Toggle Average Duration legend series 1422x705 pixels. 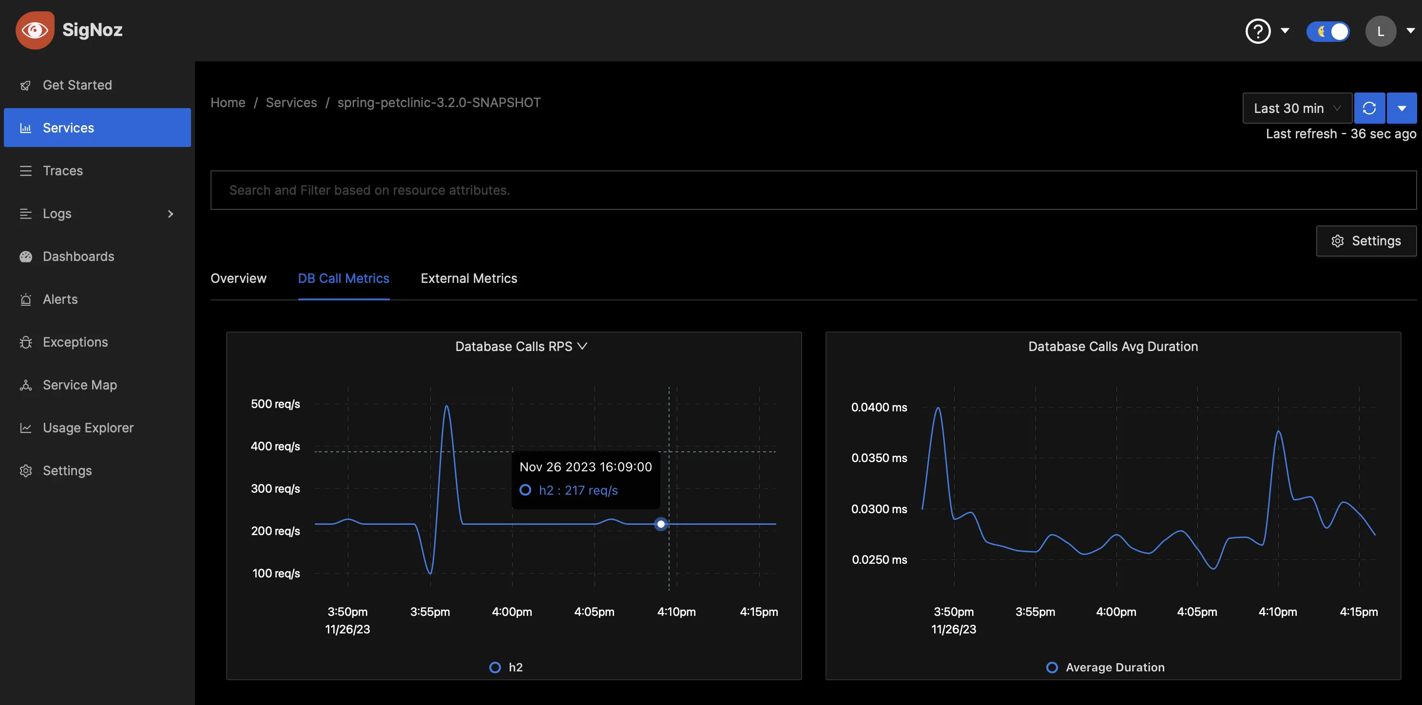1105,667
